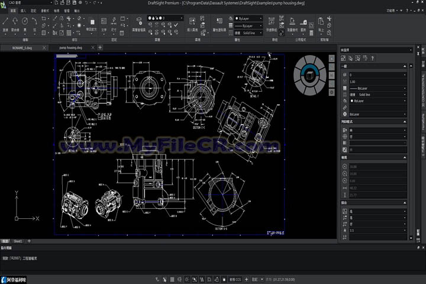This screenshot has height=284, width=426.
Task: Toggle the dynamic CCS status button
Action: pos(235,279)
